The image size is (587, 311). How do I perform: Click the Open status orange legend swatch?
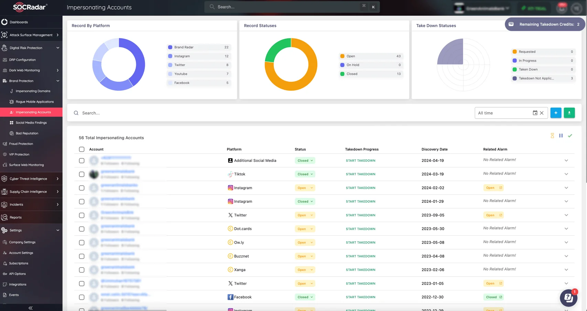pos(342,56)
